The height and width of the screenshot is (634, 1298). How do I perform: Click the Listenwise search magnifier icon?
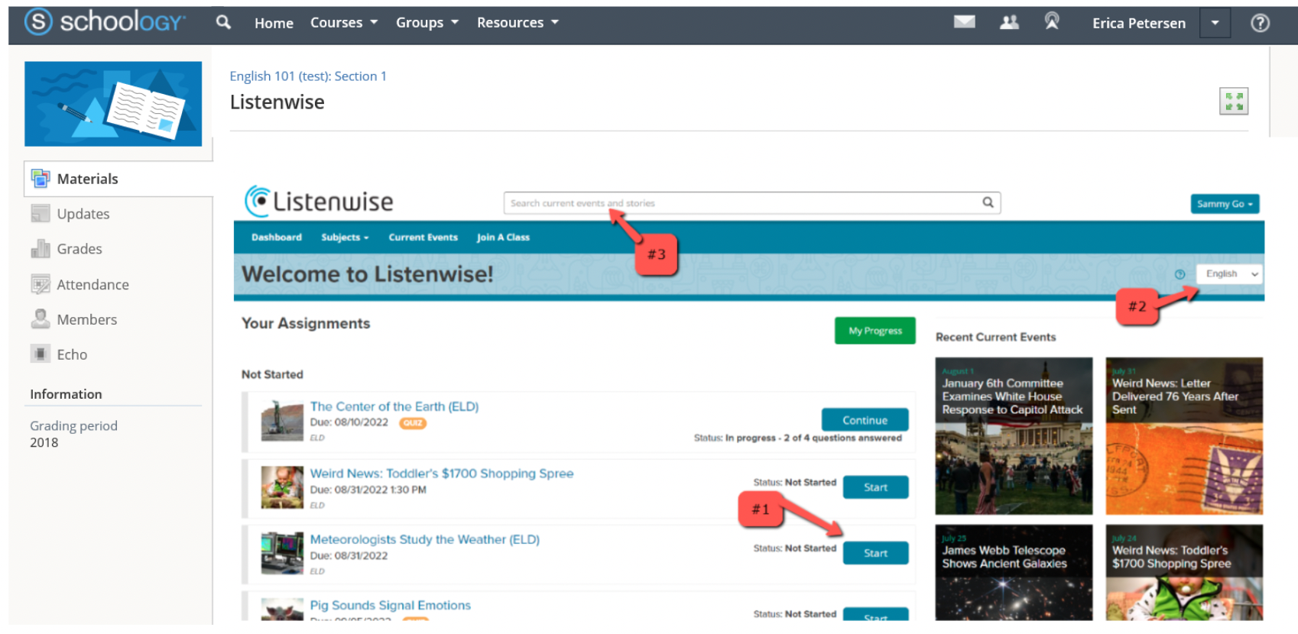[x=988, y=202]
